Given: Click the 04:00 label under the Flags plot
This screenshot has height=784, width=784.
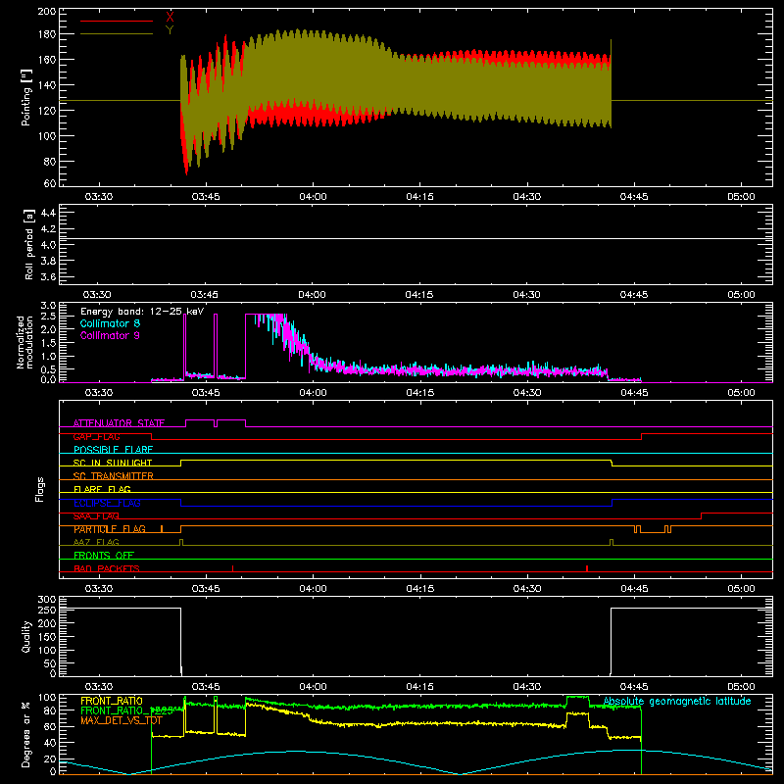Looking at the screenshot, I should click(313, 589).
